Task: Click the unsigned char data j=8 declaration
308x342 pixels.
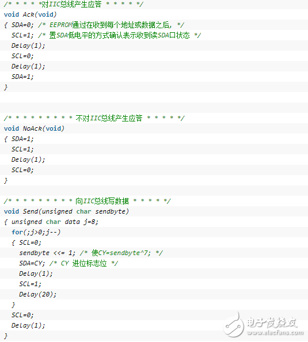Action: coord(55,222)
